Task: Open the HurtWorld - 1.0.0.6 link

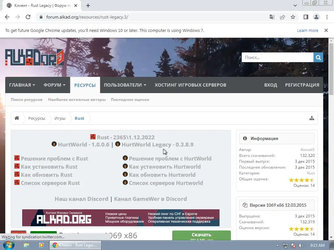Action: (83, 145)
